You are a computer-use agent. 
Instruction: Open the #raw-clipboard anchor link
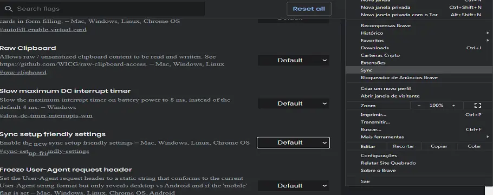click(23, 73)
